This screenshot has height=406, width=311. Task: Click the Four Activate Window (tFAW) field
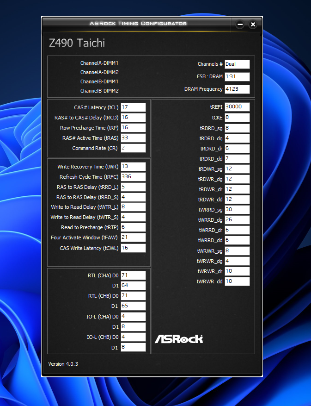tap(133, 237)
